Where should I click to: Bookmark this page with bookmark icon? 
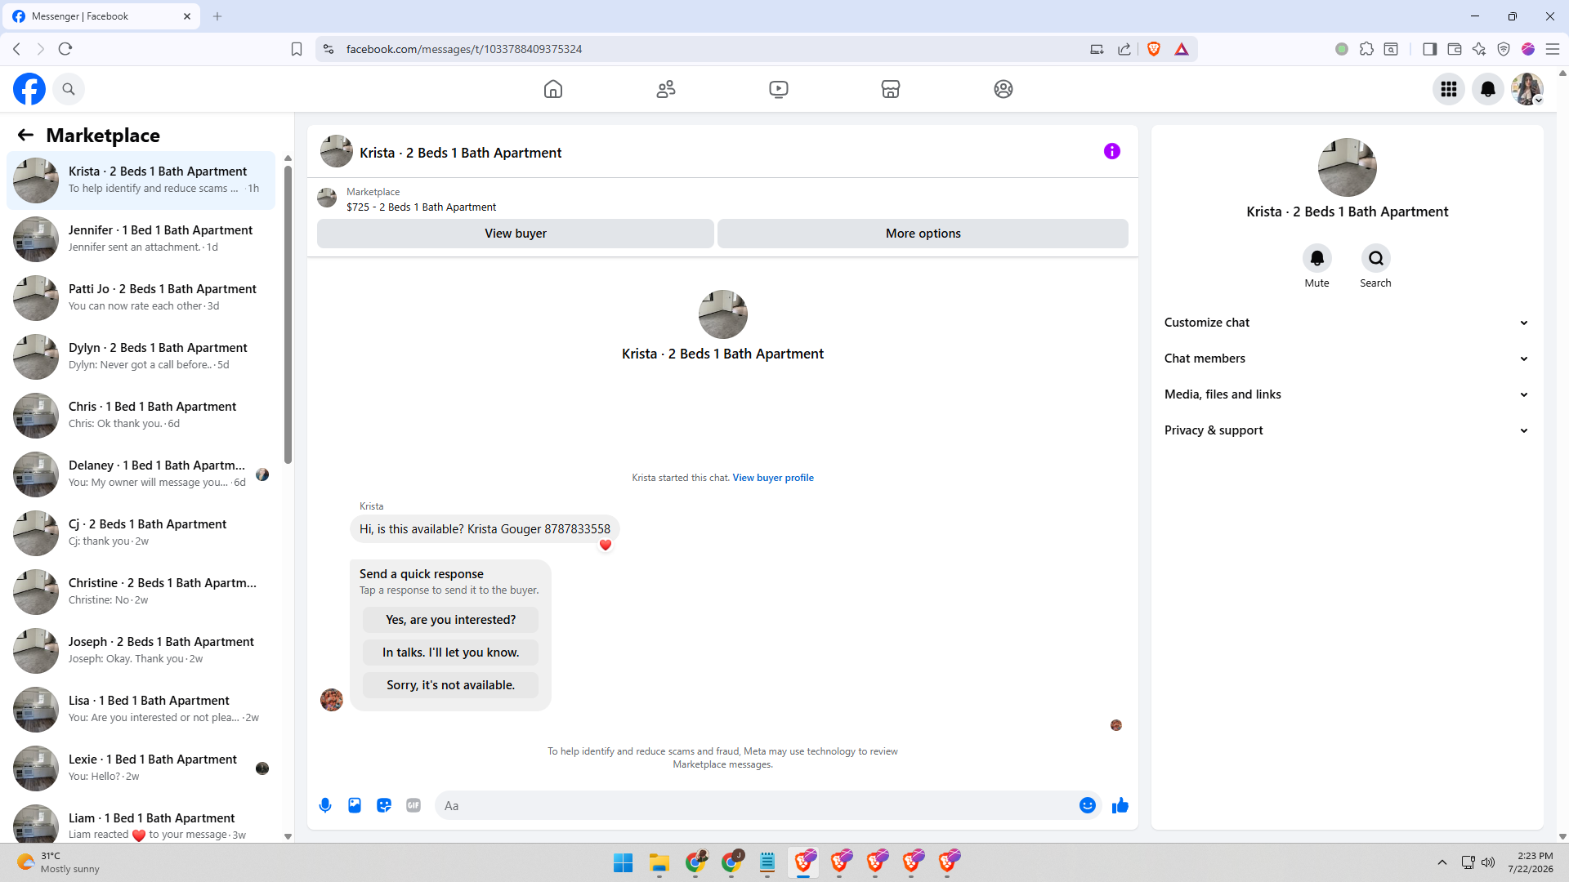click(x=297, y=49)
